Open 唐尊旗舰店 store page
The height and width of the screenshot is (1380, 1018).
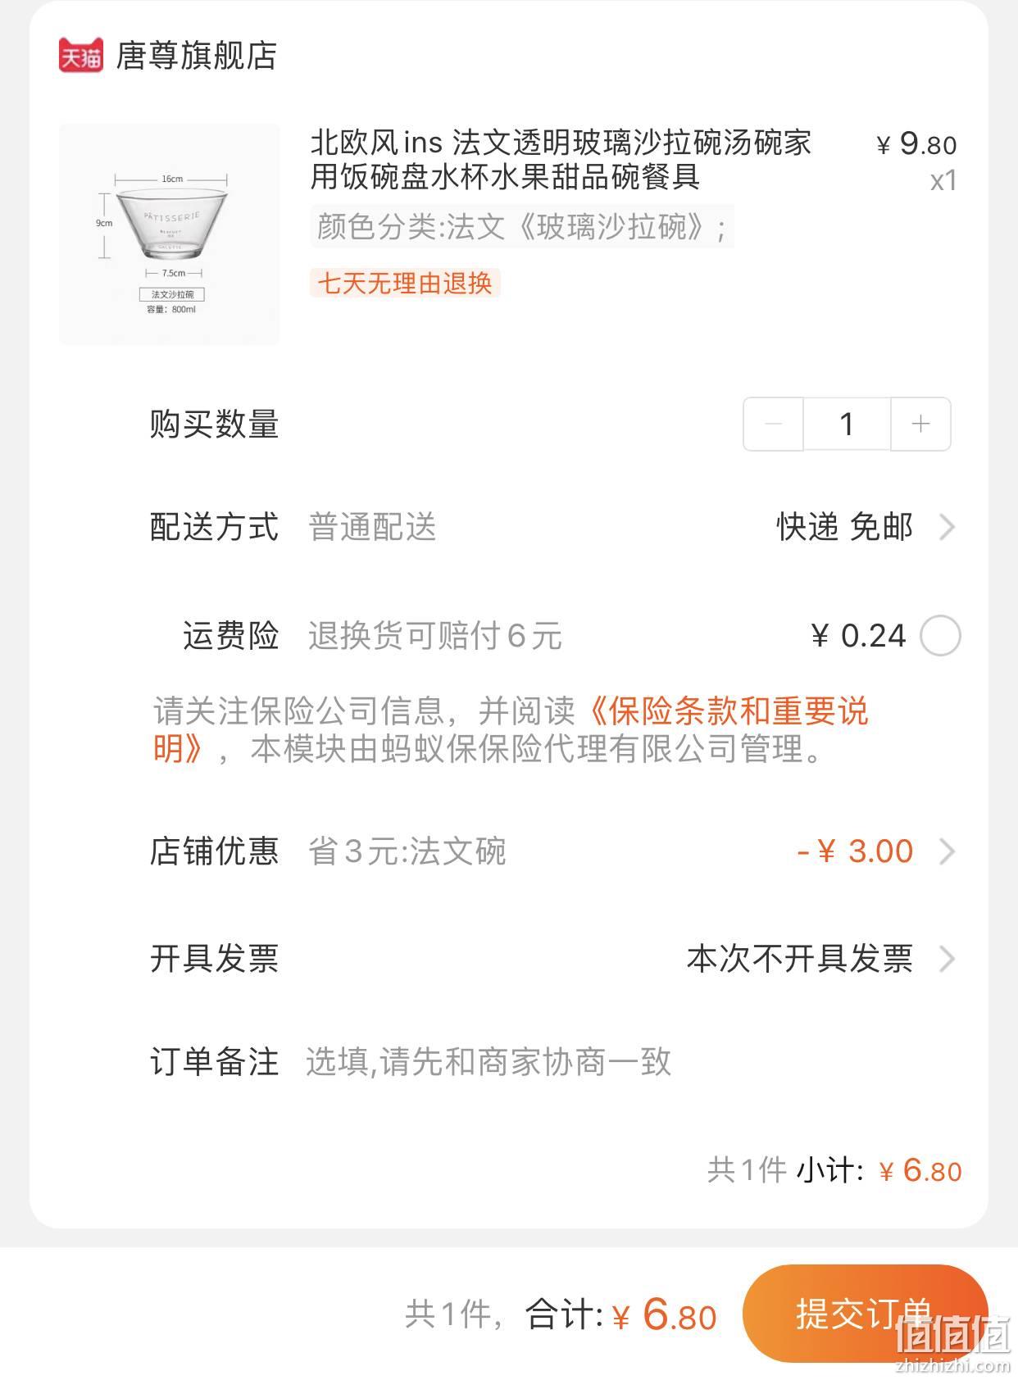(197, 56)
